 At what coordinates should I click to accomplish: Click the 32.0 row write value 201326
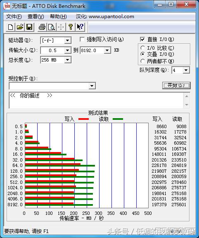pyautogui.click(x=159, y=160)
